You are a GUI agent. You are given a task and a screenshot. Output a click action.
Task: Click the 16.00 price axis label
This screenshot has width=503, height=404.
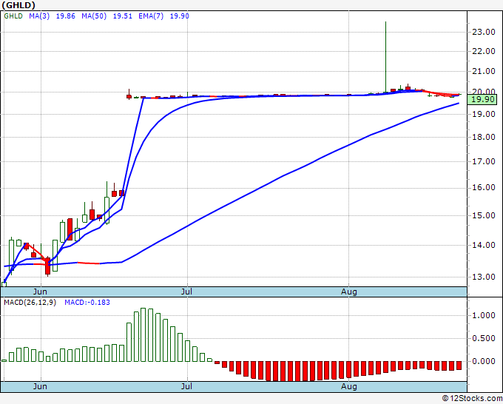[484, 188]
